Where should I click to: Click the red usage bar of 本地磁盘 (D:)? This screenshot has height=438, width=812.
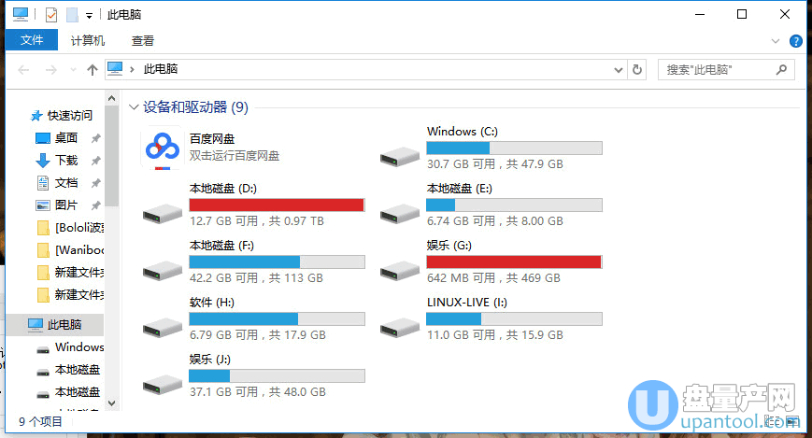coord(276,205)
